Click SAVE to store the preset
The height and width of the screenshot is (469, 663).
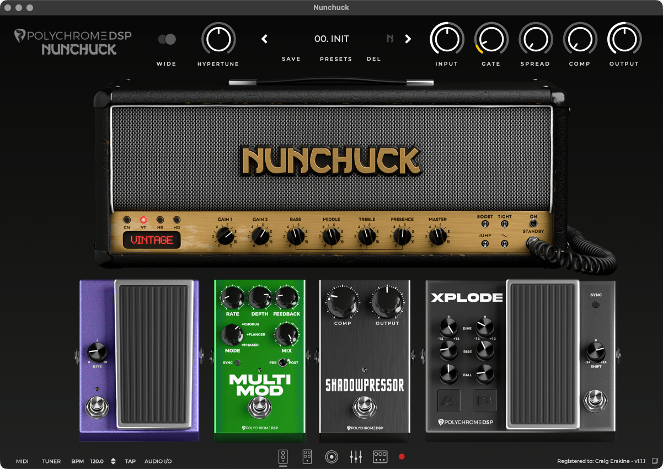point(291,59)
